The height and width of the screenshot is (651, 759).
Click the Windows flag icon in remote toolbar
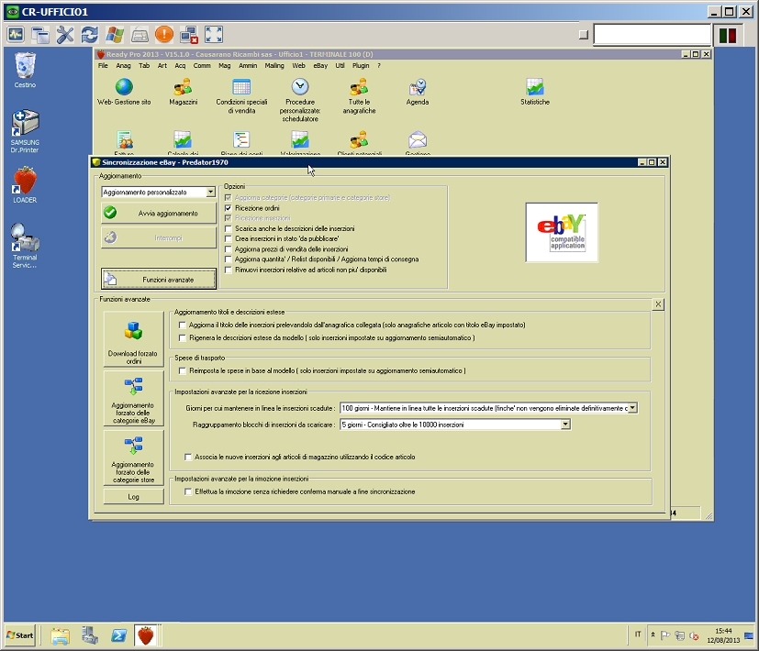[x=115, y=35]
